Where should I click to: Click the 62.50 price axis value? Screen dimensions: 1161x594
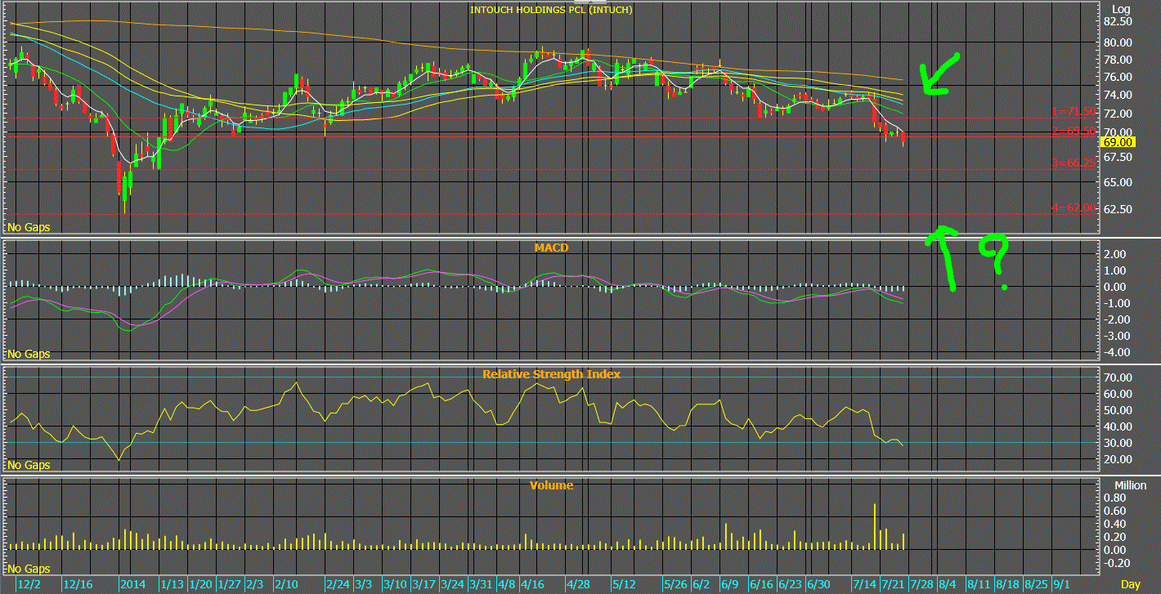1118,209
